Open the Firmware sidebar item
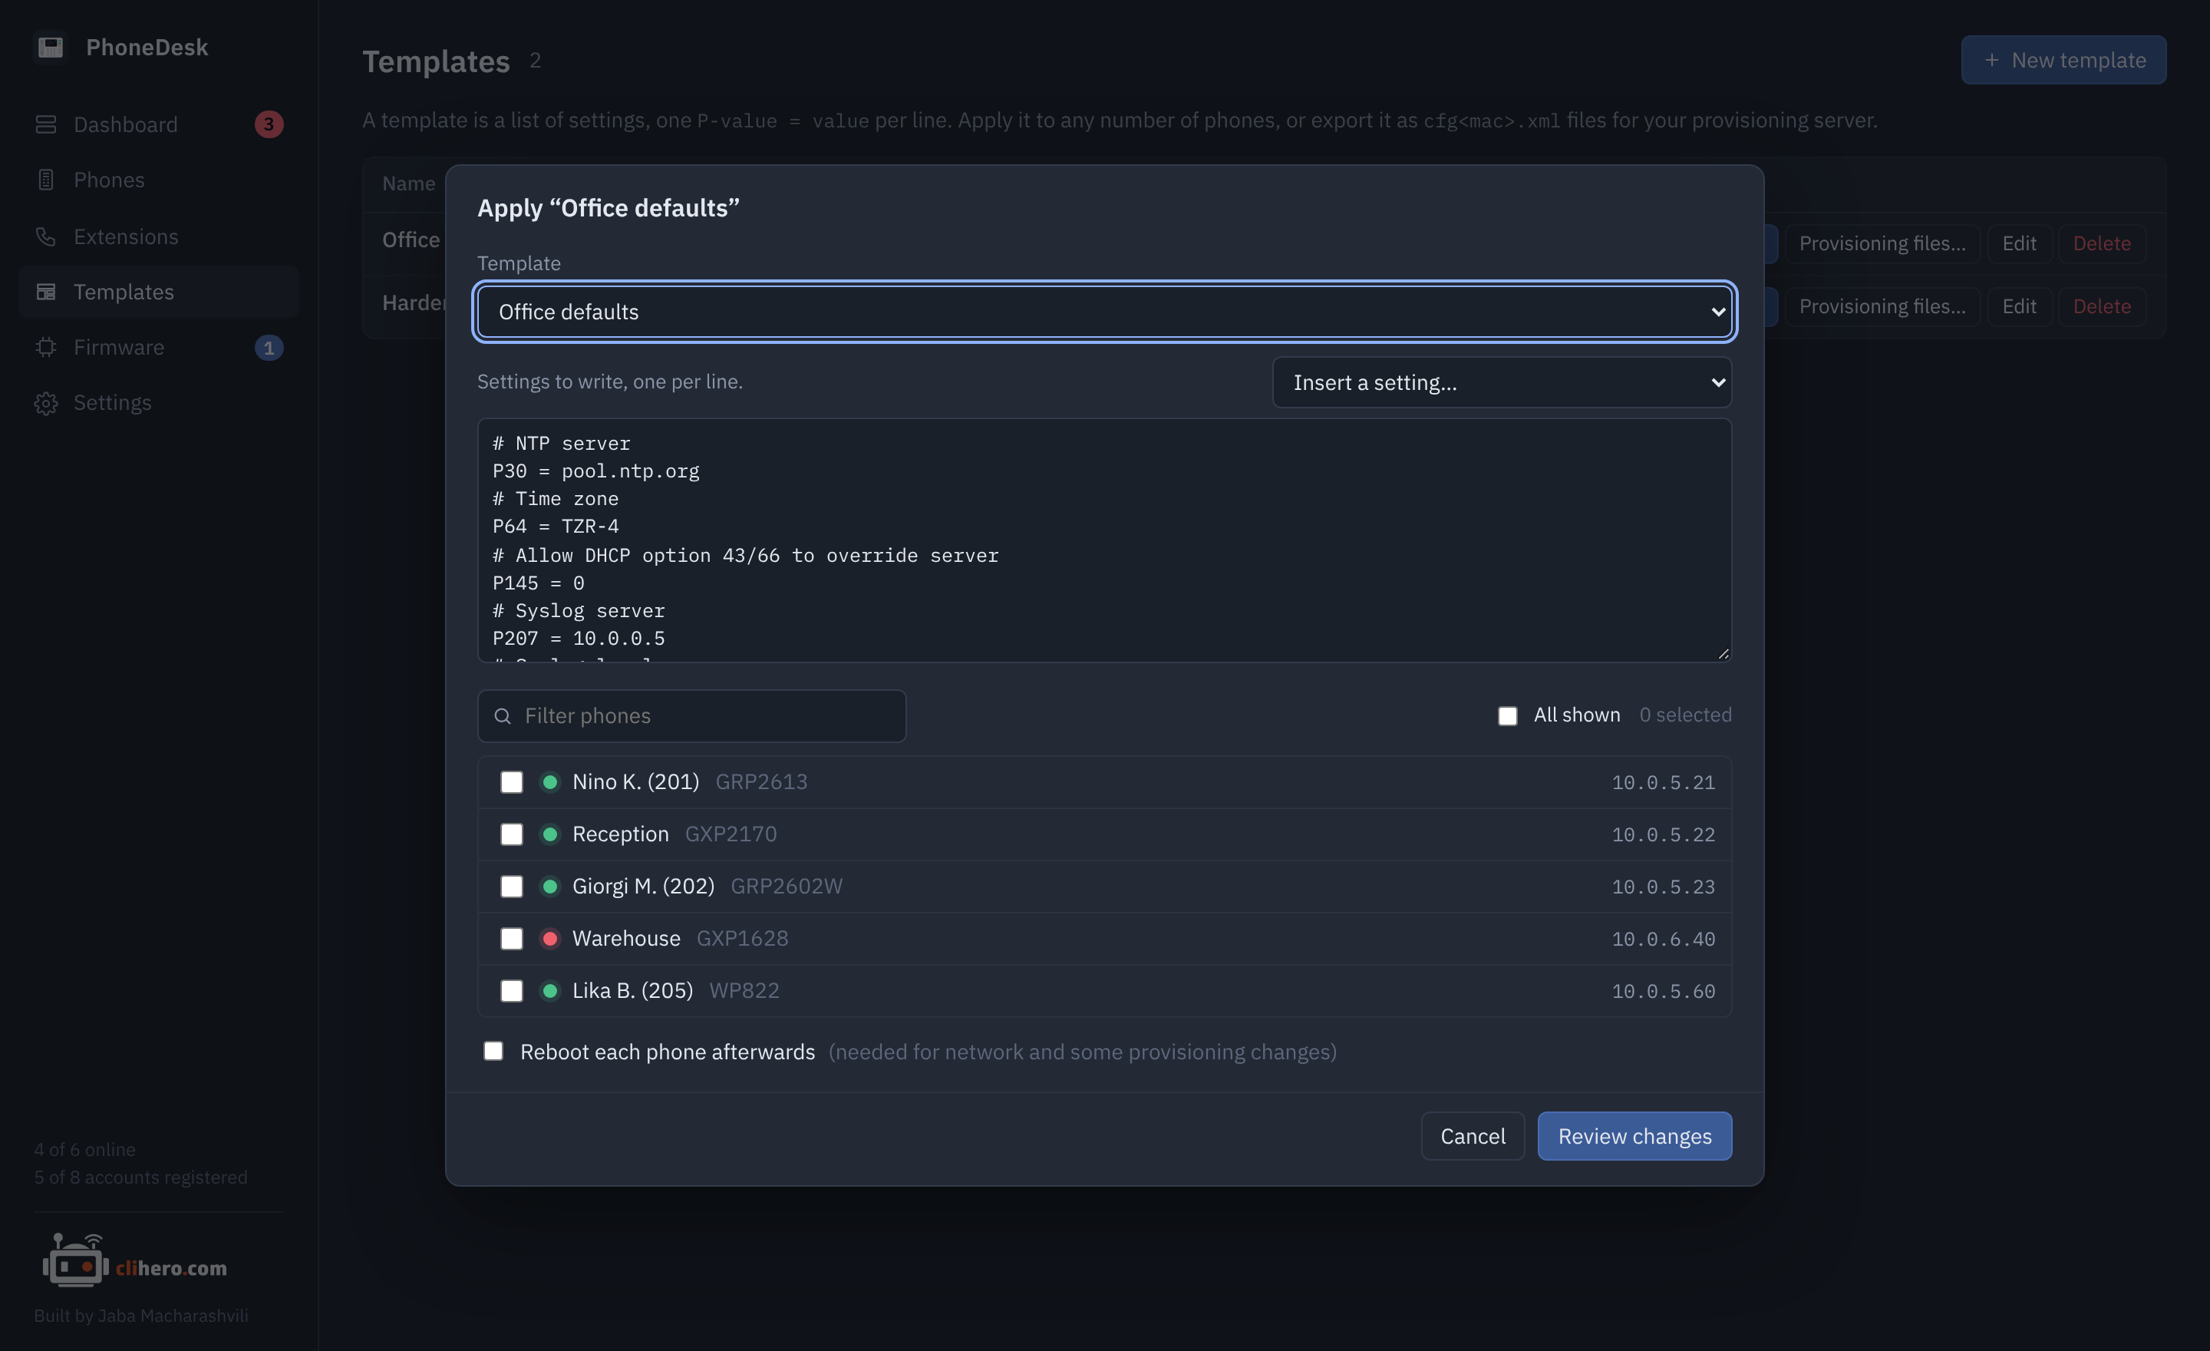This screenshot has width=2210, height=1351. pyautogui.click(x=159, y=347)
